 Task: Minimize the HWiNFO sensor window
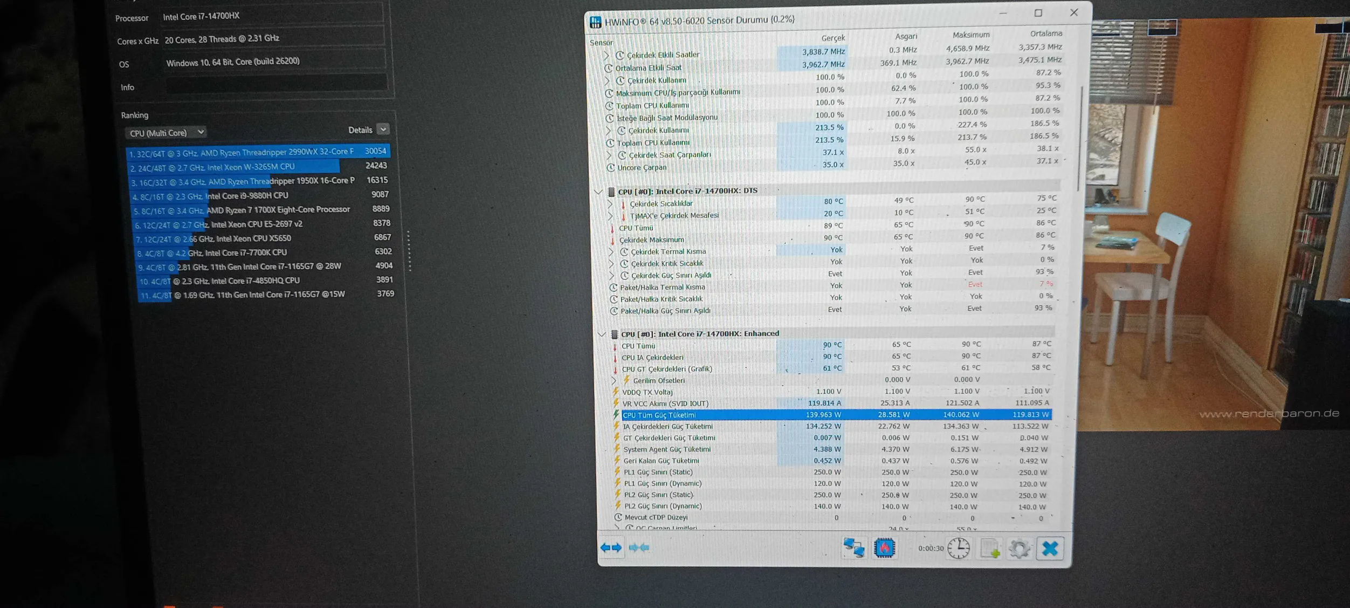click(1003, 13)
